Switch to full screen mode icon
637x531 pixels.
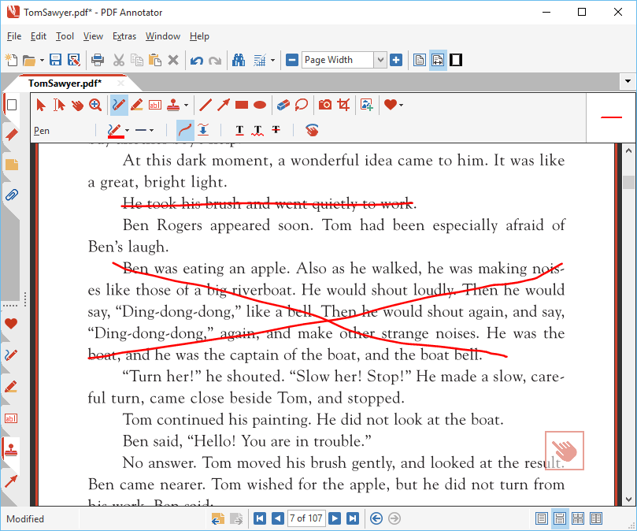456,60
